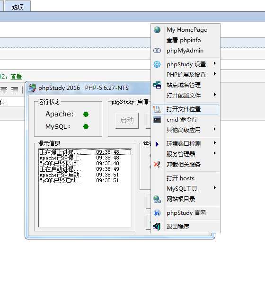Expand 环境端口检测 submenu arrow
265x300 pixels.
215,143
